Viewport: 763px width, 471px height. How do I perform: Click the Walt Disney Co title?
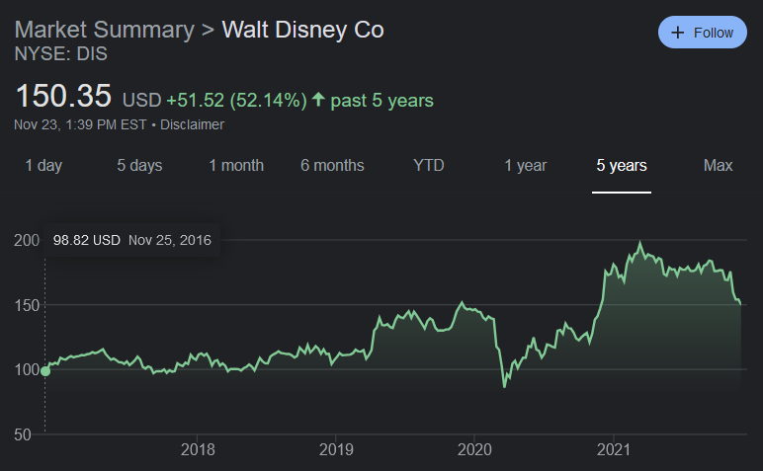pos(302,30)
